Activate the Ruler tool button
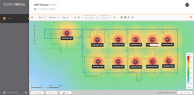 coord(66,92)
